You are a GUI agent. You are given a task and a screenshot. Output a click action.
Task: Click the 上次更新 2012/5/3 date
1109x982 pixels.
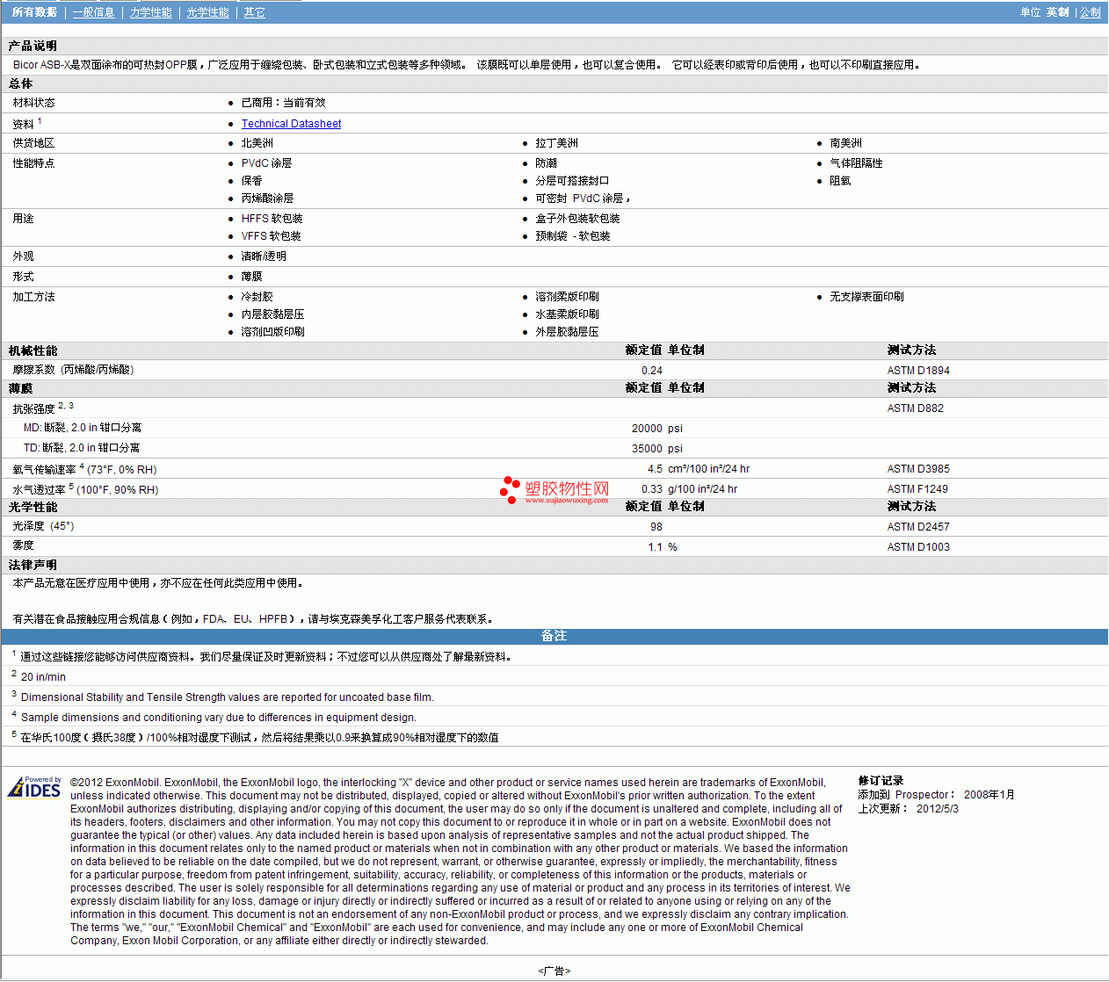(x=909, y=809)
